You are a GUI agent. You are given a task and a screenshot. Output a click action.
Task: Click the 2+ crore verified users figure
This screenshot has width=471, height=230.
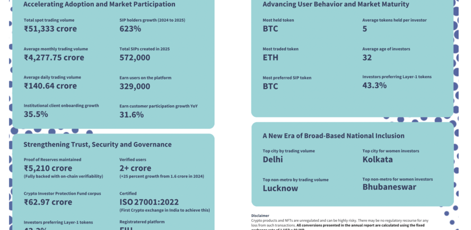tap(135, 168)
